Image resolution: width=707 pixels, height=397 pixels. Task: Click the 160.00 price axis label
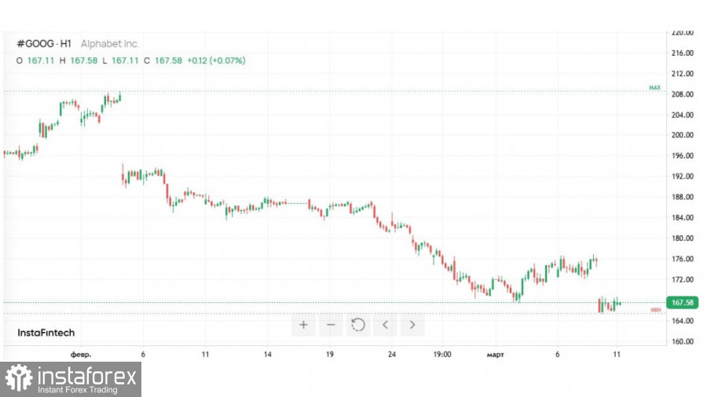pos(682,341)
